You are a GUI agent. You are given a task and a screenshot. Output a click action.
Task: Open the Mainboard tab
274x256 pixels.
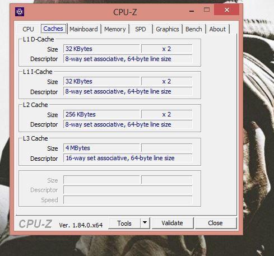point(83,29)
